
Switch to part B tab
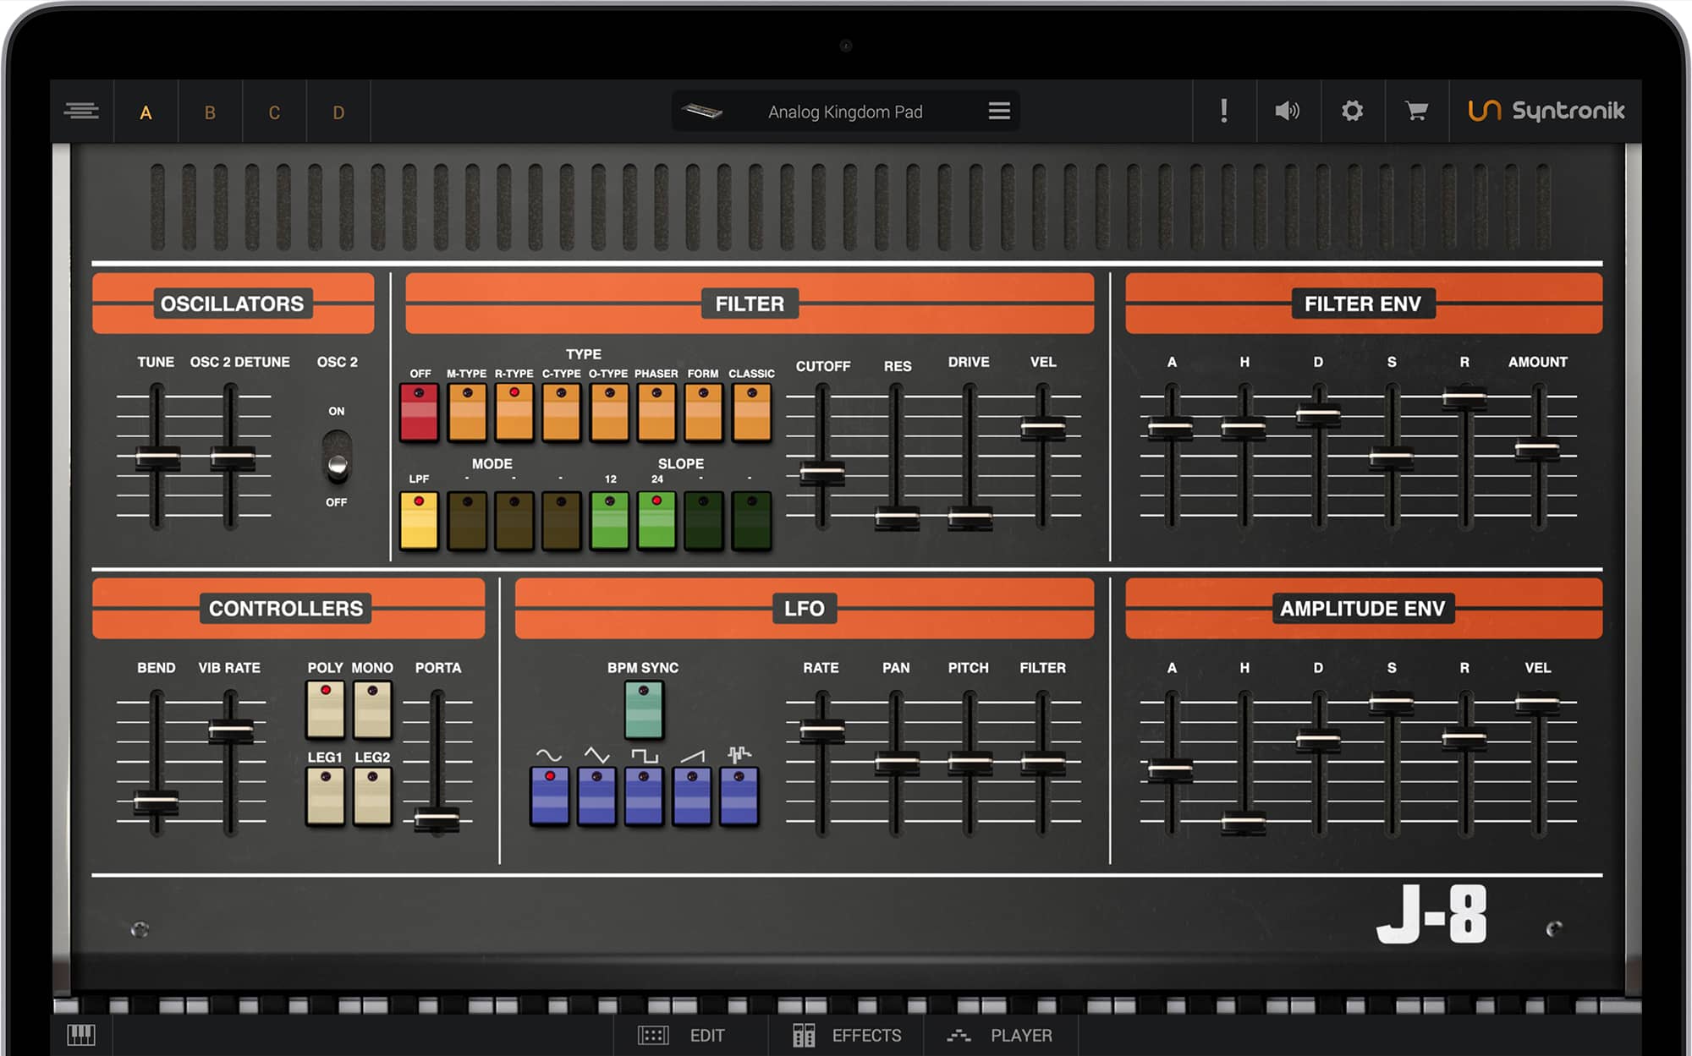point(210,112)
